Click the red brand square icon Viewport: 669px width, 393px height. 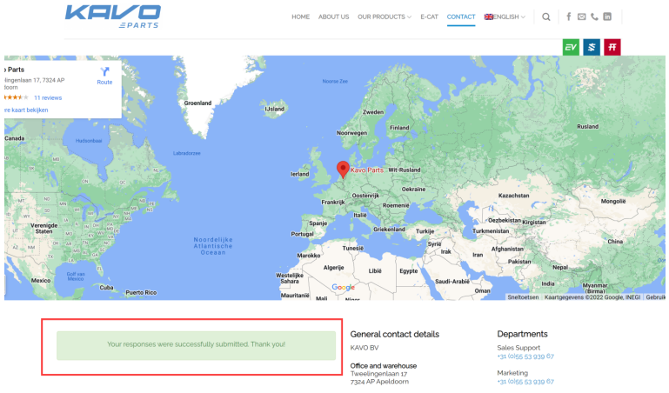[612, 47]
